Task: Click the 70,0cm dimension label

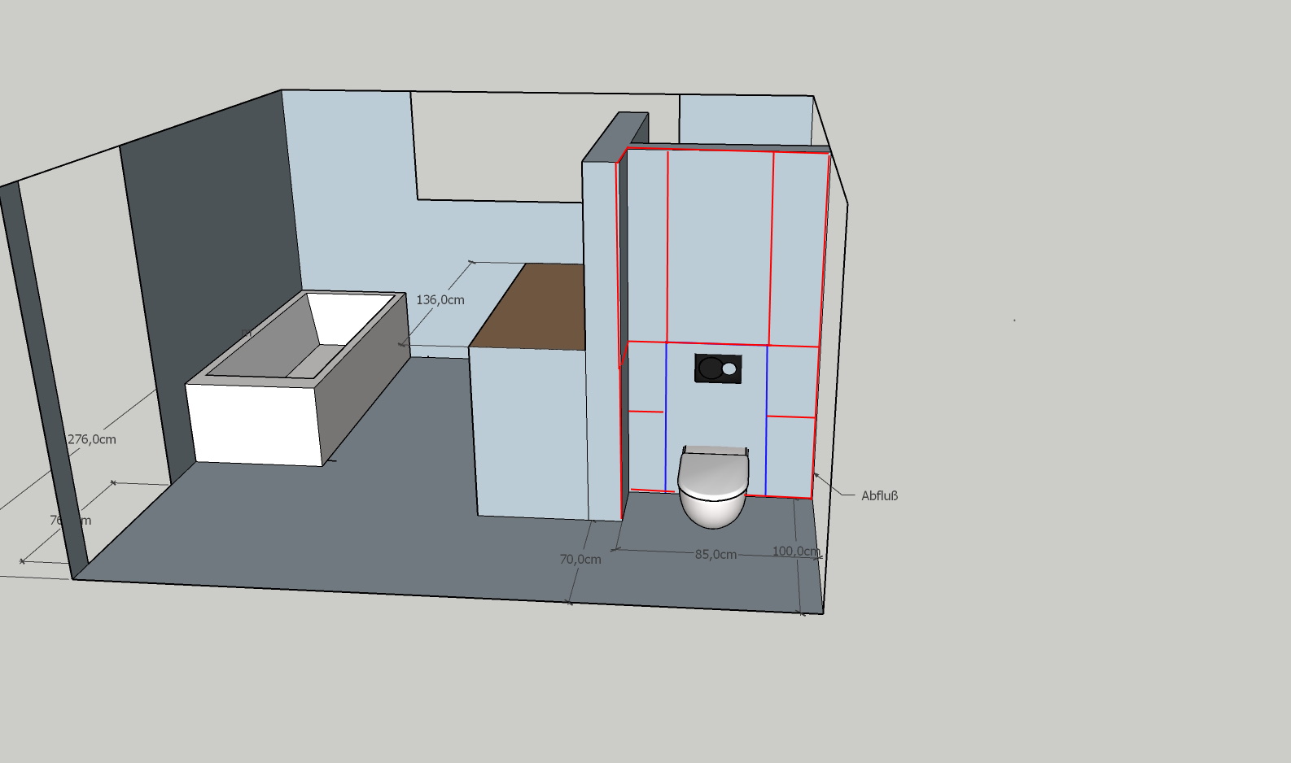Action: [x=580, y=560]
